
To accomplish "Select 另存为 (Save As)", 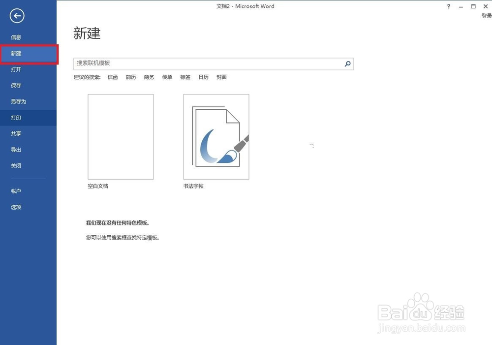I will pos(19,101).
